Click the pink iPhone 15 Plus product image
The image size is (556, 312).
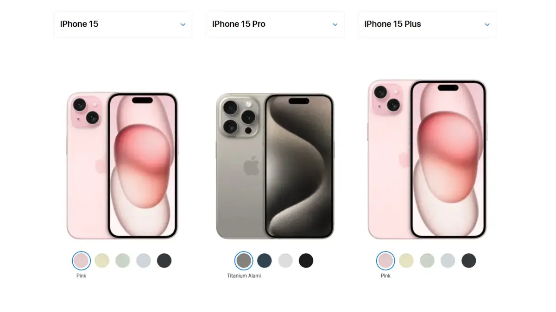(427, 159)
